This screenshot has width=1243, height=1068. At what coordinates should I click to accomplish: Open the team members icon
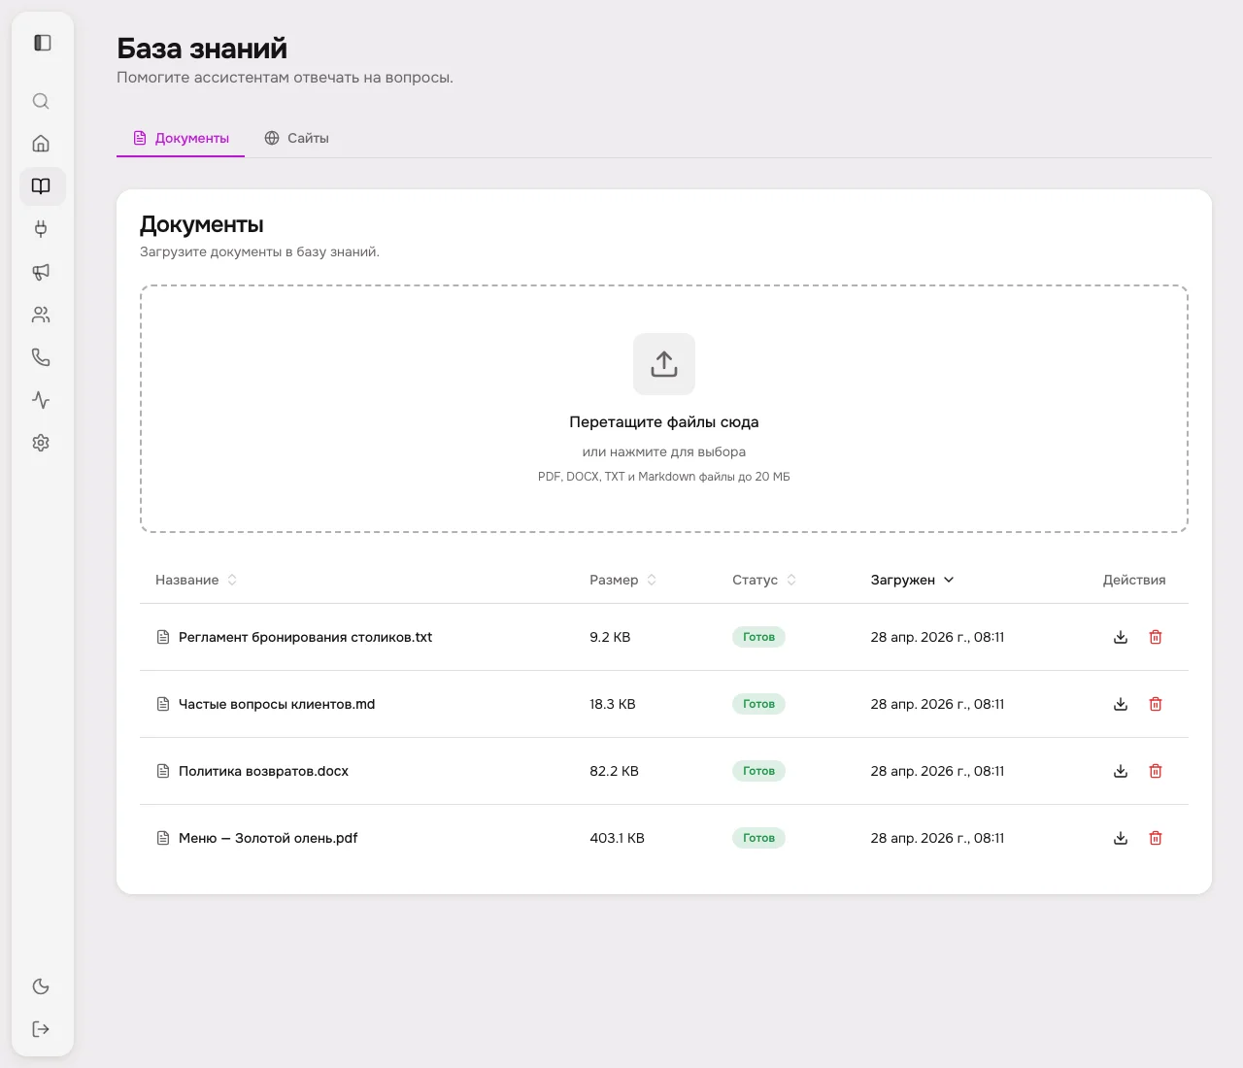point(41,315)
